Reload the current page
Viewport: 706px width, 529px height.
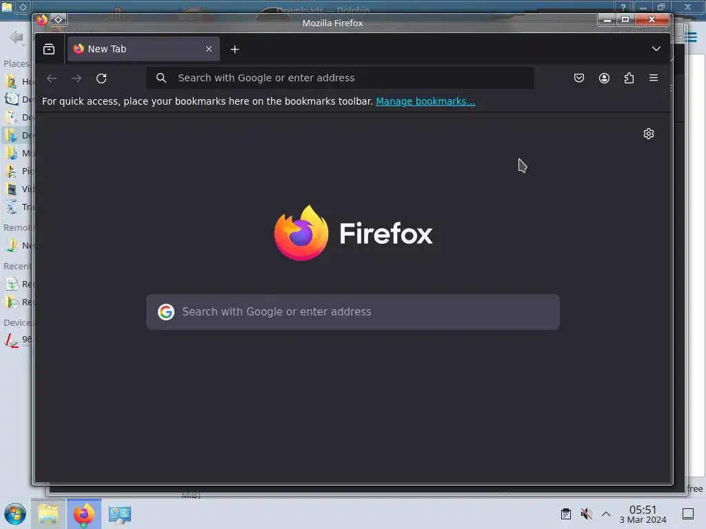(101, 79)
